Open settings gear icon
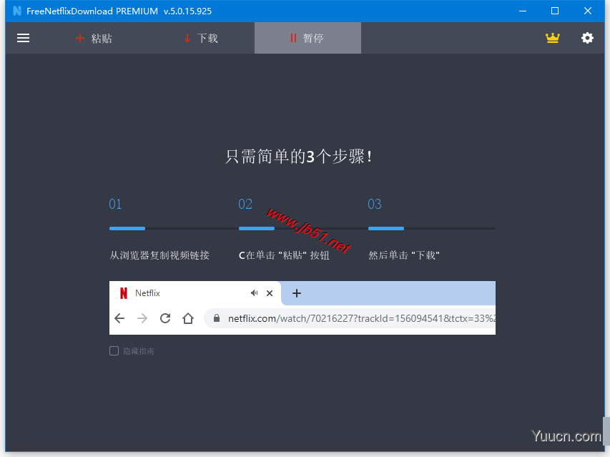This screenshot has height=457, width=610. point(587,38)
